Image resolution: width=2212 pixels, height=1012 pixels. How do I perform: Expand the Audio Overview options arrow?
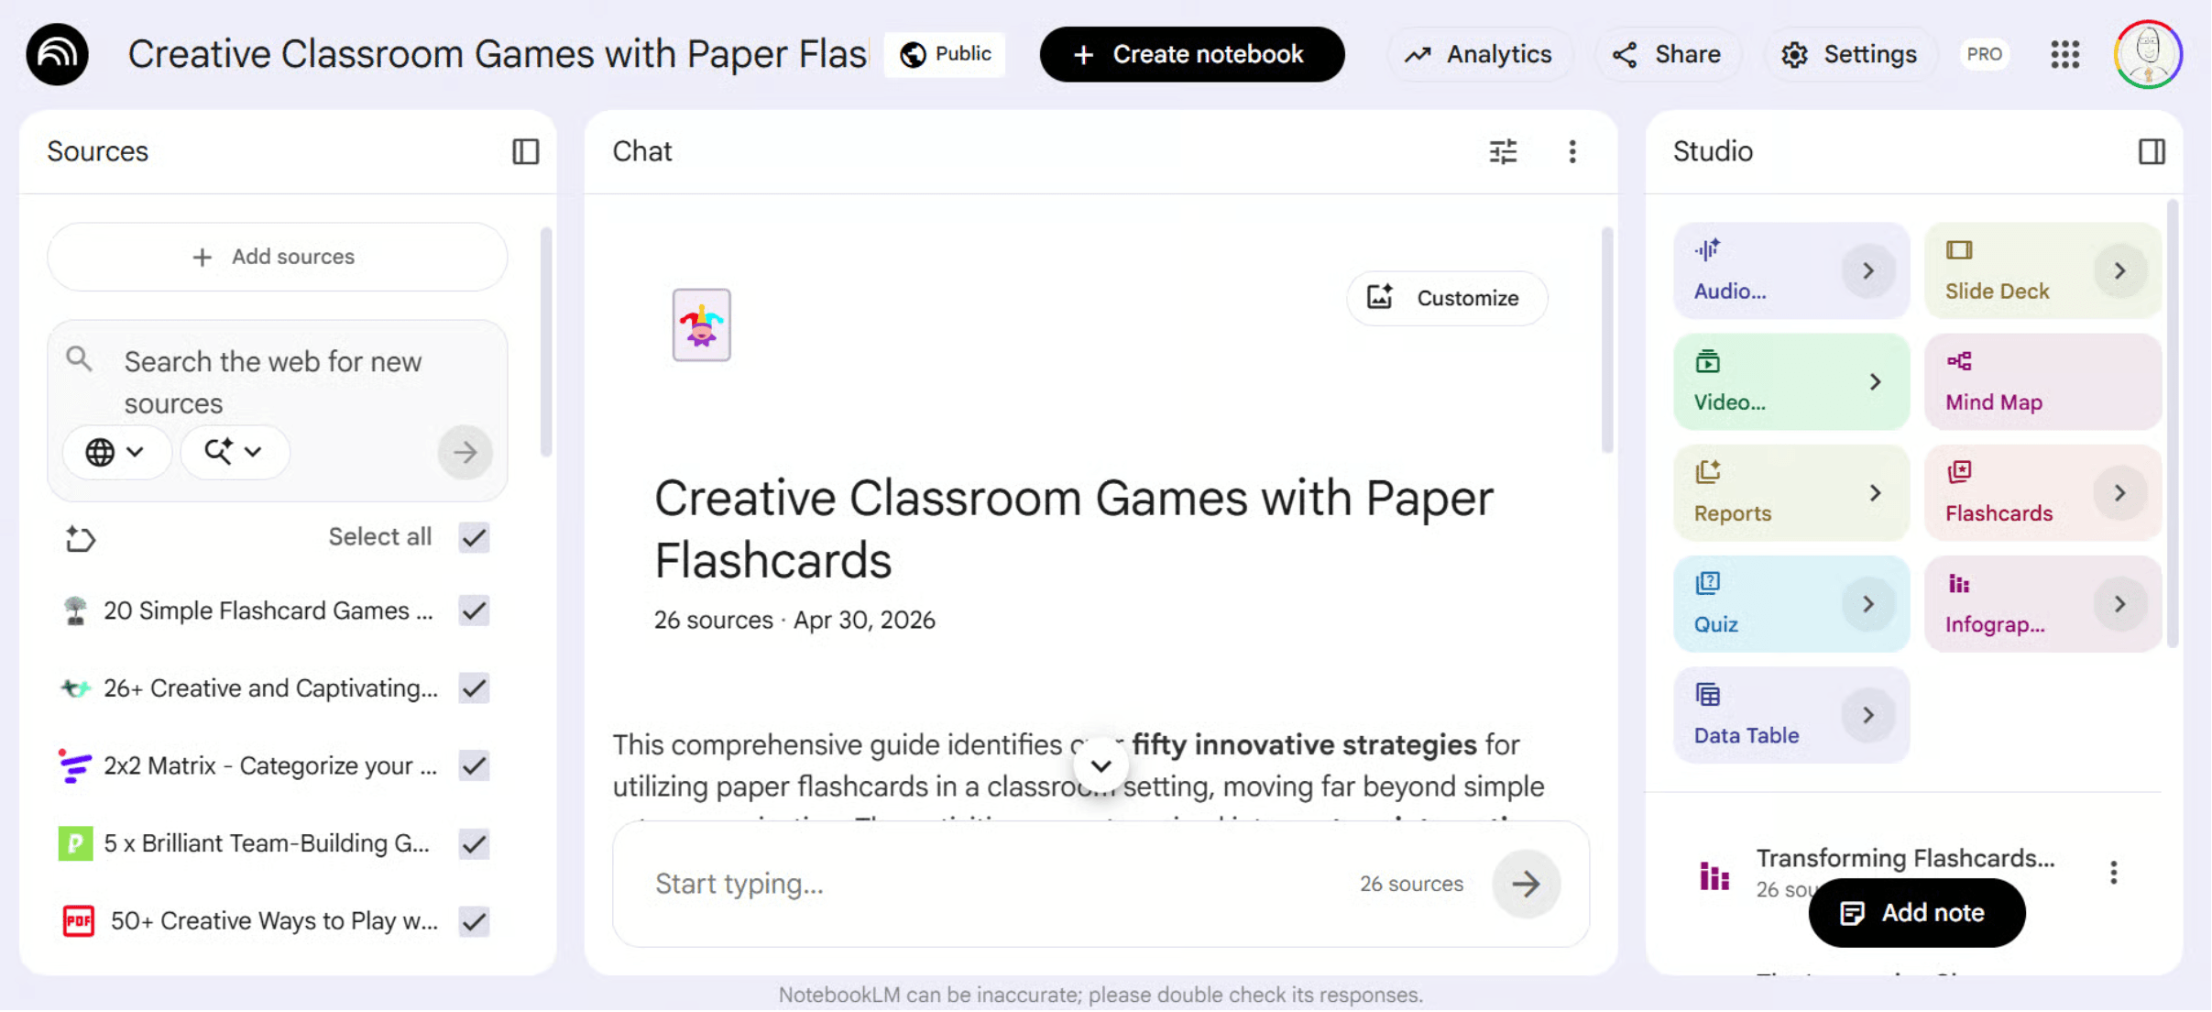[x=1867, y=270]
